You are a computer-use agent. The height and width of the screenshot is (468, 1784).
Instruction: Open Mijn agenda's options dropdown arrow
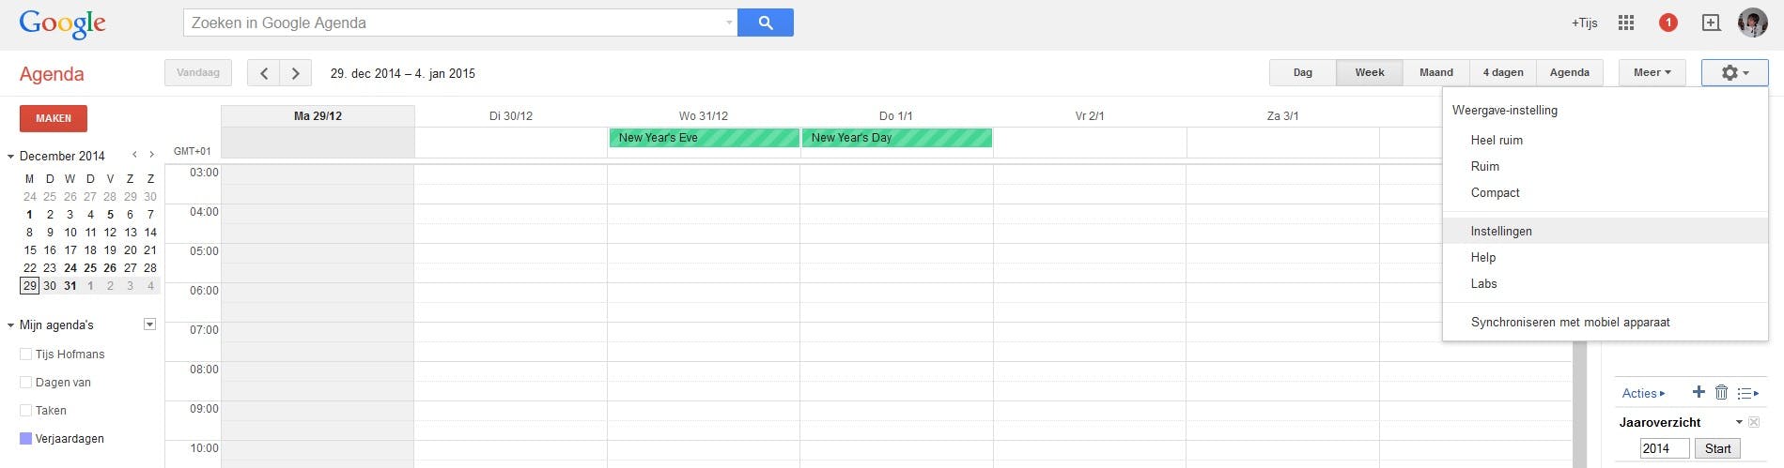[x=149, y=325]
